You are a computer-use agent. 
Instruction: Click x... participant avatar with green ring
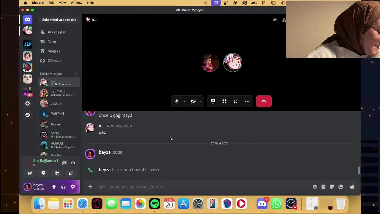[233, 63]
